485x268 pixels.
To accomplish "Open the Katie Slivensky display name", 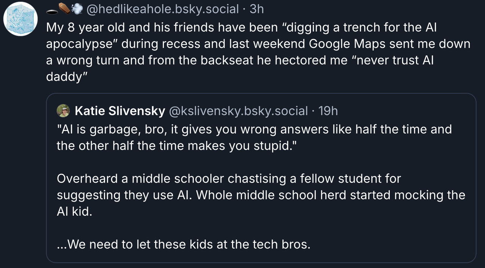I will pos(120,111).
